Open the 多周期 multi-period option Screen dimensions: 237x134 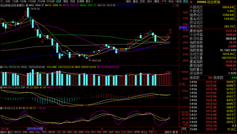coord(80,1)
